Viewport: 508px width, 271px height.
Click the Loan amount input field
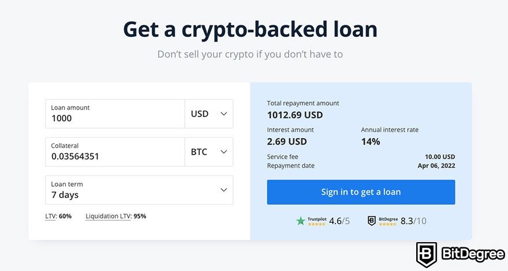tap(115, 114)
